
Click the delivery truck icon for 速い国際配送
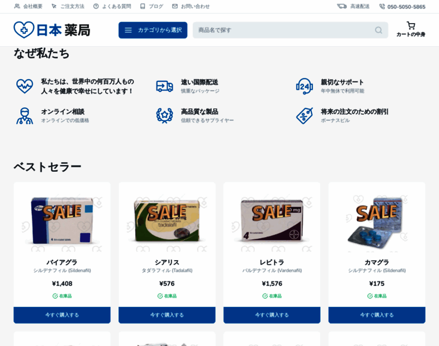(x=165, y=86)
